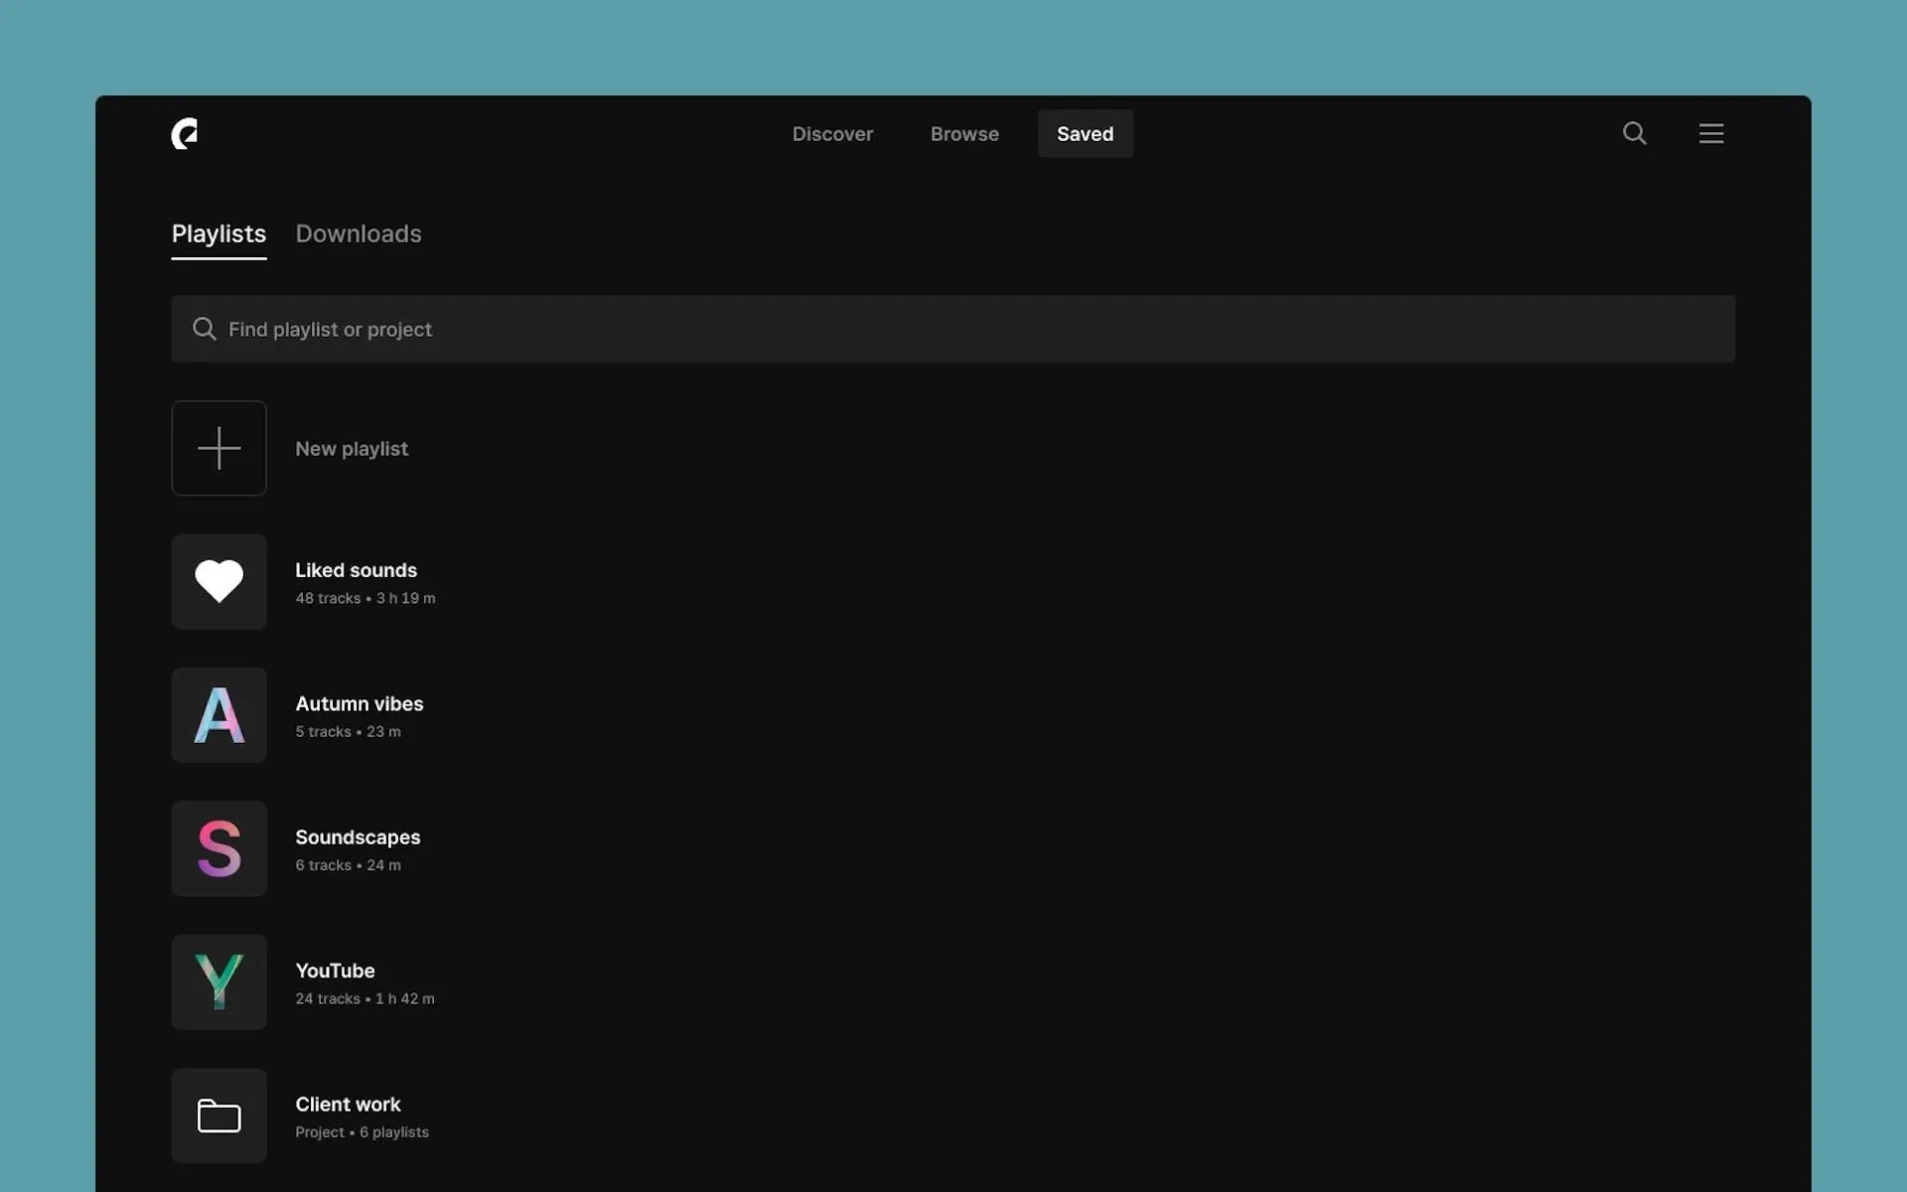Image resolution: width=1907 pixels, height=1192 pixels.
Task: Click the YouTube letter Y cover
Action: pos(219,981)
